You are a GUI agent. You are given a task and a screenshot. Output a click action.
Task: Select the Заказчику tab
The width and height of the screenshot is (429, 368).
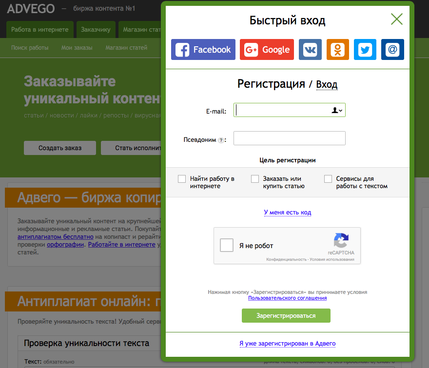coord(96,30)
